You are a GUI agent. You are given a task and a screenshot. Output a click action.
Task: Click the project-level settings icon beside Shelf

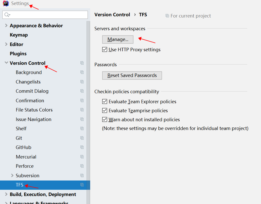click(82, 128)
